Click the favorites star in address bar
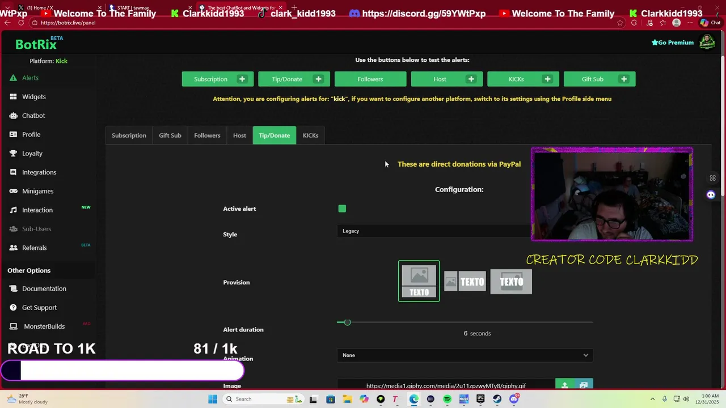726x408 pixels. click(620, 23)
